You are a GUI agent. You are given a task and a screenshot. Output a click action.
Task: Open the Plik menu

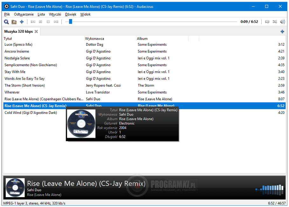click(7, 14)
